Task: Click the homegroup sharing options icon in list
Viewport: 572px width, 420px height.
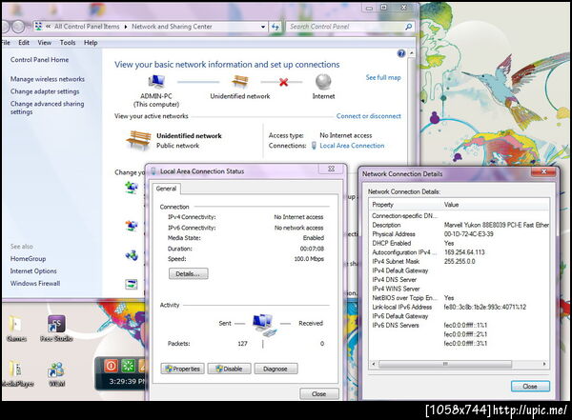Action: pos(132,255)
